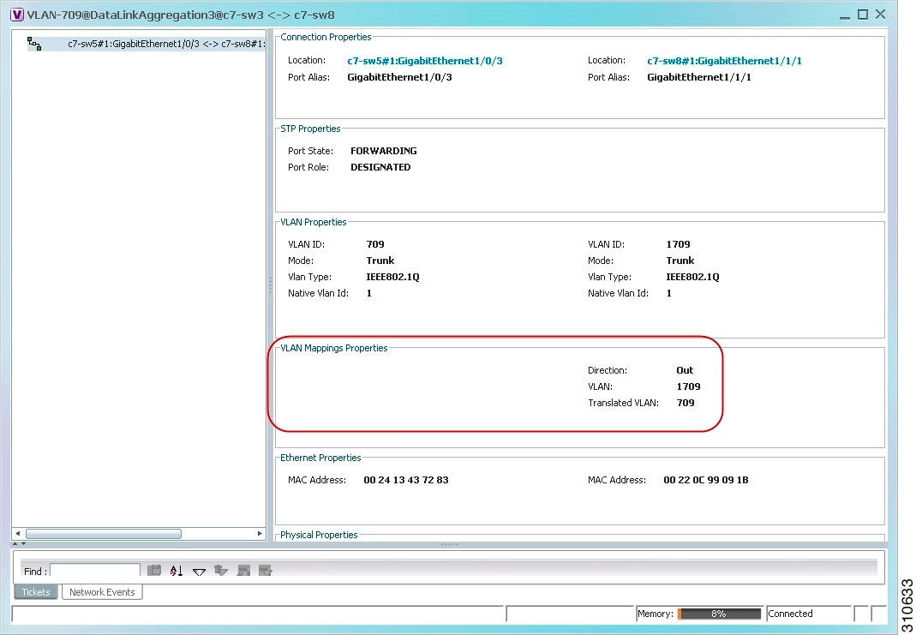The width and height of the screenshot is (916, 635).
Task: Switch to the Network Events tab
Action: 102,592
